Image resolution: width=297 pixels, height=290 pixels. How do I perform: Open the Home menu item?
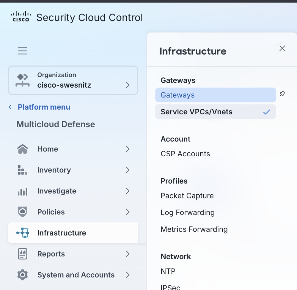tap(73, 149)
